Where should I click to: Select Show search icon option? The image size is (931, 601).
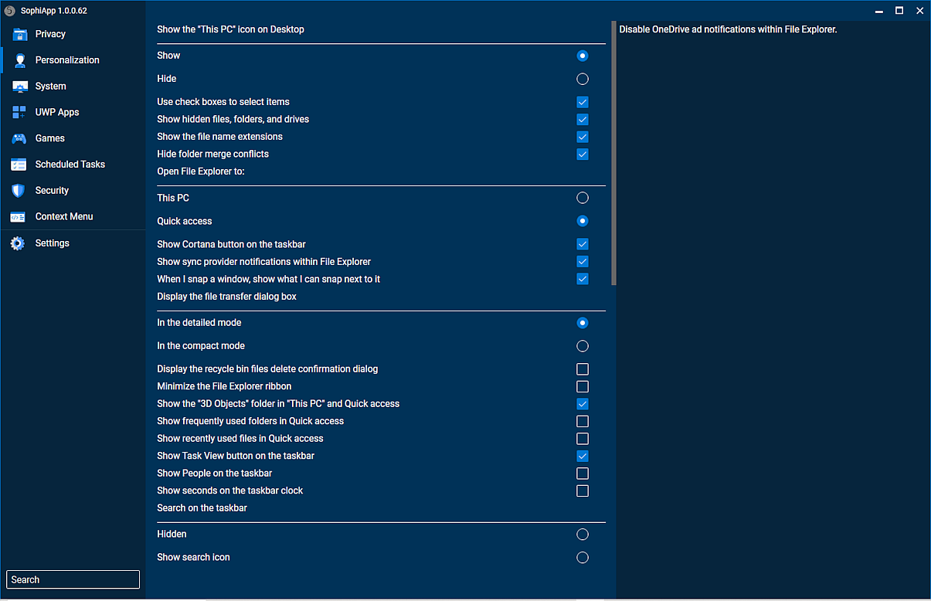(583, 558)
